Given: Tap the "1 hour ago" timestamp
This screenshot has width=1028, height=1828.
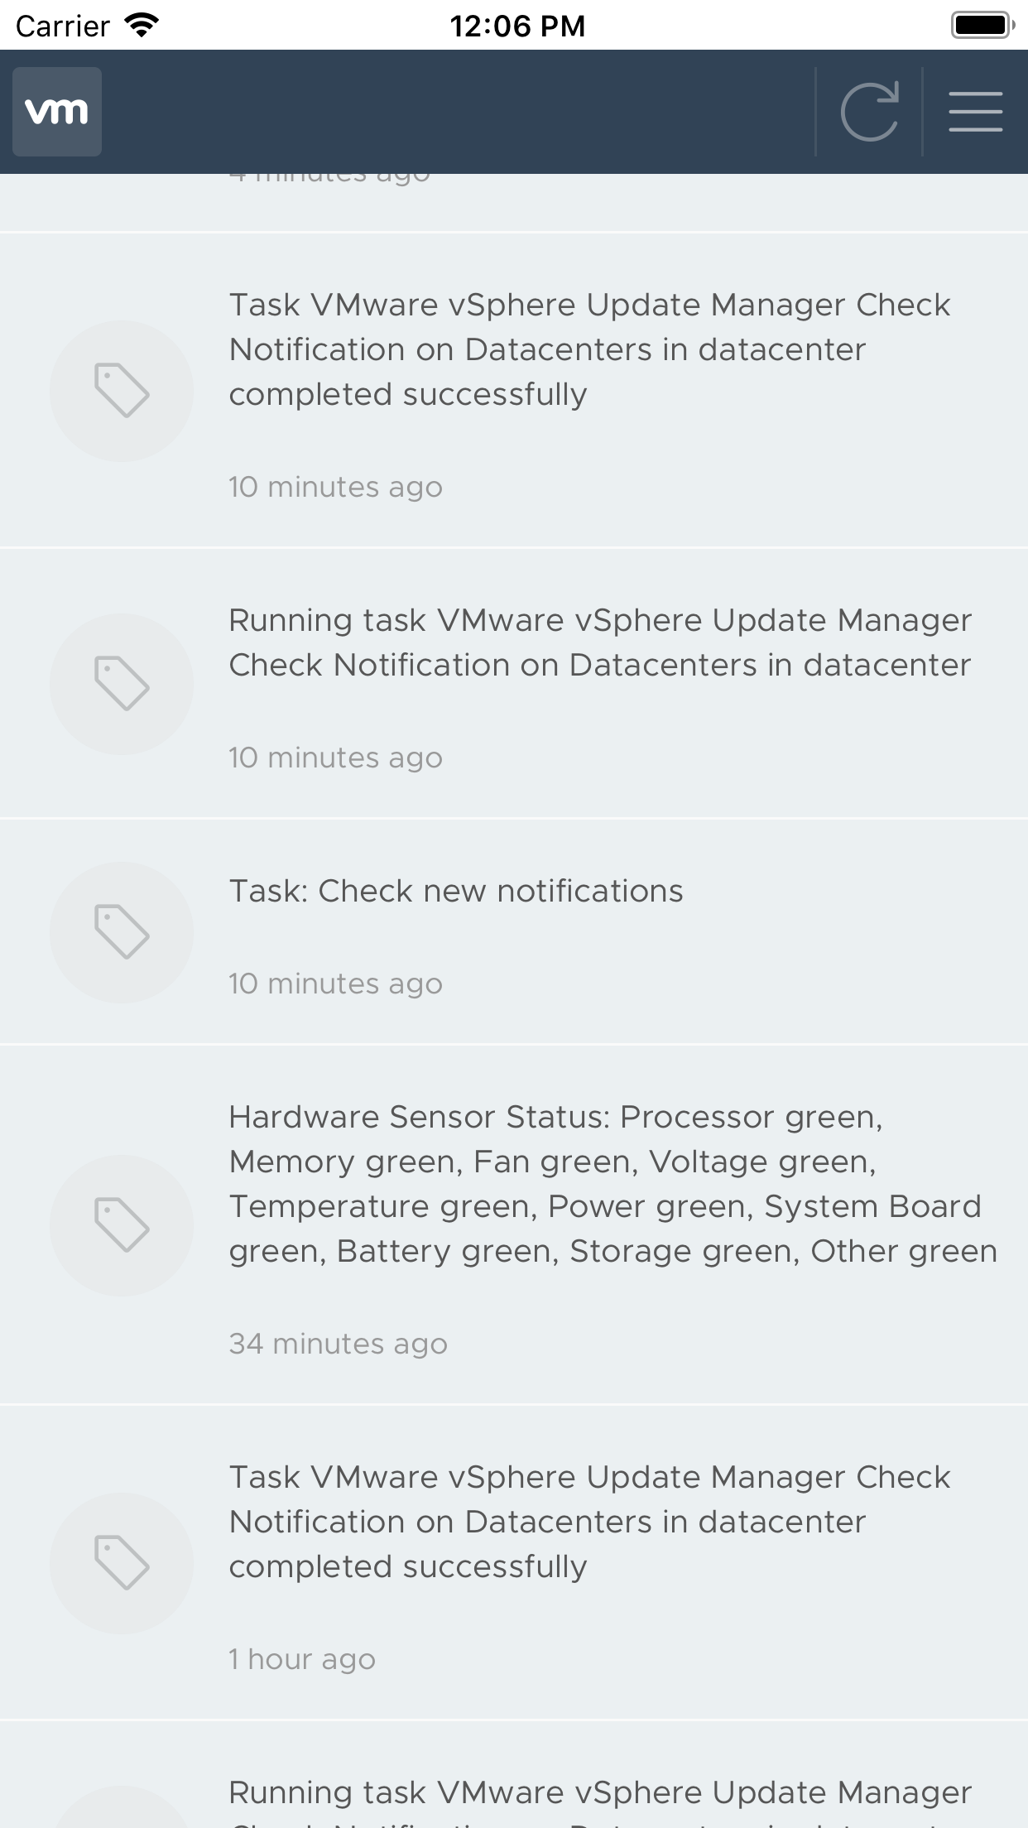Looking at the screenshot, I should (x=302, y=1659).
